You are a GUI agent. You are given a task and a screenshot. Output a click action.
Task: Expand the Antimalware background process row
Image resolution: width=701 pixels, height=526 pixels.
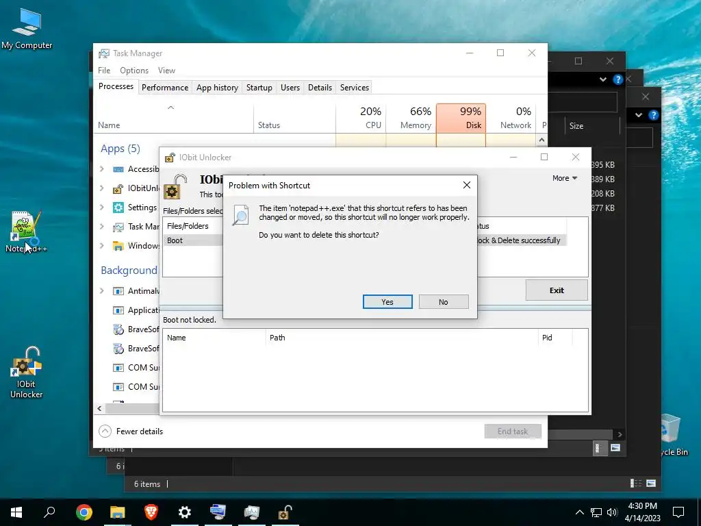[x=102, y=291]
